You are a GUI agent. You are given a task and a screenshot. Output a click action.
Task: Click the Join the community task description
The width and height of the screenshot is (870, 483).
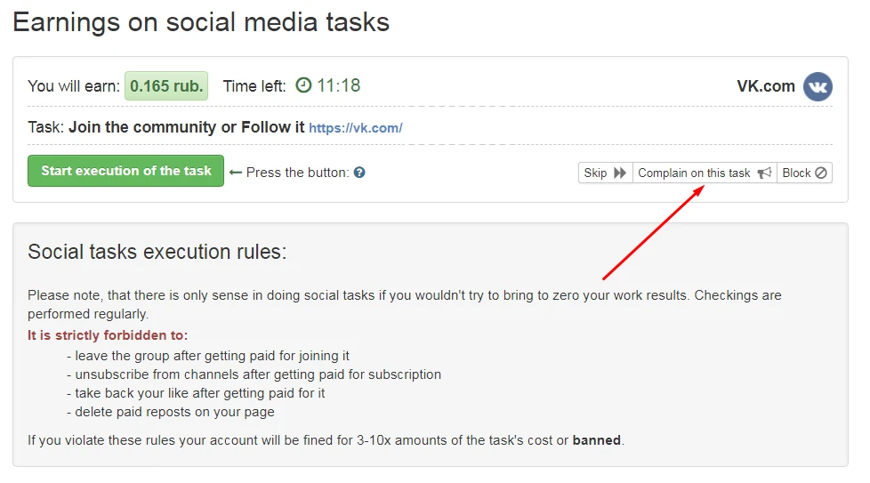point(186,127)
